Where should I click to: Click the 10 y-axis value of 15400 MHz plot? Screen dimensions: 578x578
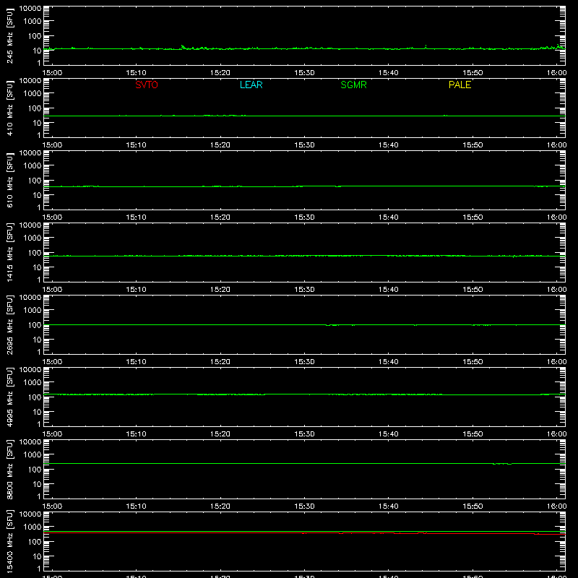37,556
